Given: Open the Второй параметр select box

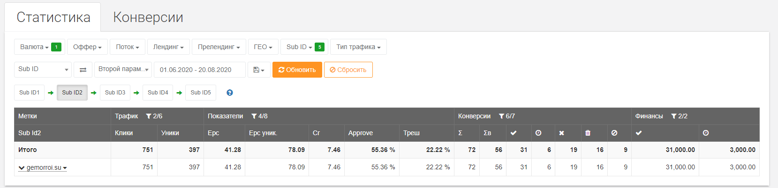Looking at the screenshot, I should [x=123, y=69].
